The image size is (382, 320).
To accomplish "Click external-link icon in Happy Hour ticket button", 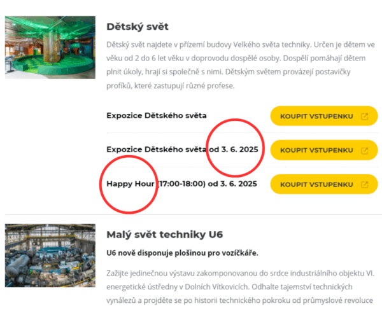I will coord(364,184).
